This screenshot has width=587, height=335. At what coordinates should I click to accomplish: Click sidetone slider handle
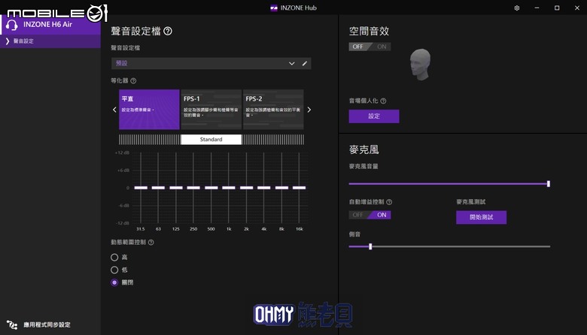(370, 246)
